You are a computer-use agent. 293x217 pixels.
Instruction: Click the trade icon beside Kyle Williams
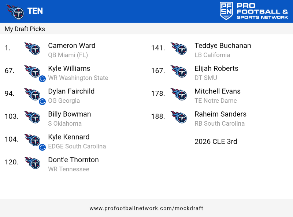coord(42,79)
